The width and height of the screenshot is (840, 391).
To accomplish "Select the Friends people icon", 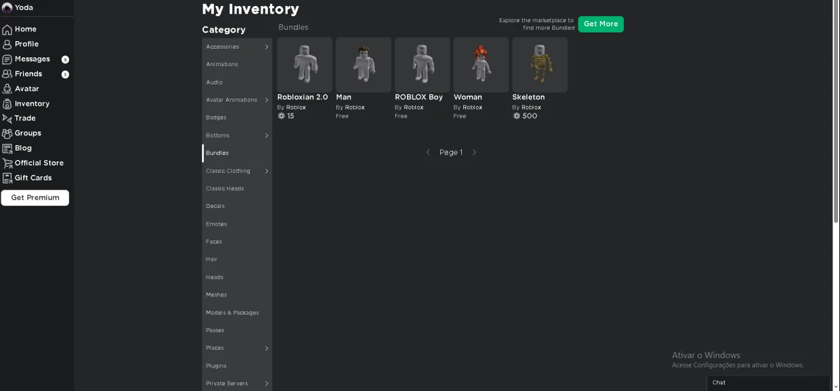I will pyautogui.click(x=7, y=74).
